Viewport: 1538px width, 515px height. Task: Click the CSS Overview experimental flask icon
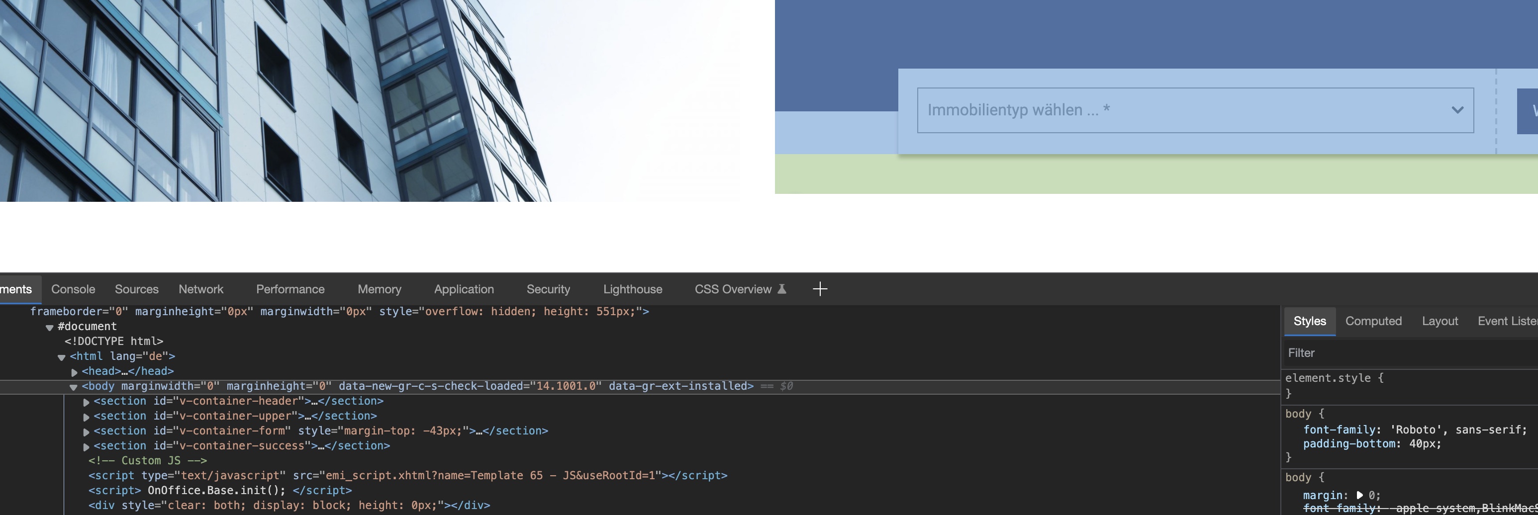(781, 289)
